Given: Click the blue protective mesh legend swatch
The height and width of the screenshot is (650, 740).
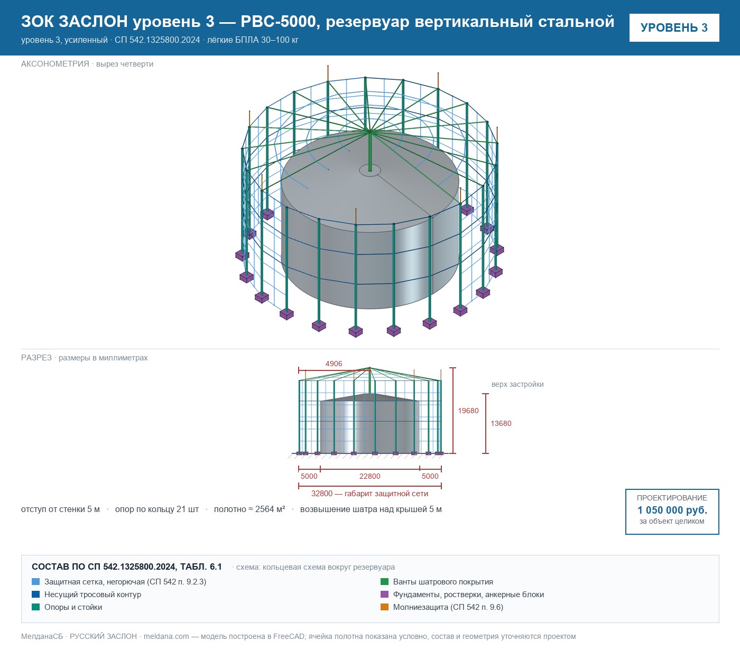Looking at the screenshot, I should click(x=36, y=581).
